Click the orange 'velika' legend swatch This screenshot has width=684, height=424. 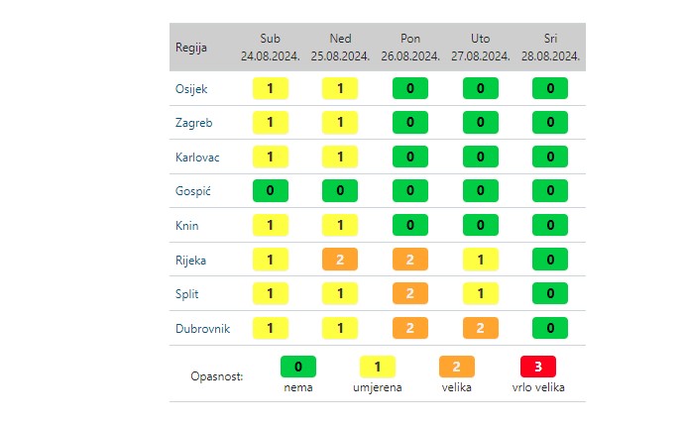[456, 367]
